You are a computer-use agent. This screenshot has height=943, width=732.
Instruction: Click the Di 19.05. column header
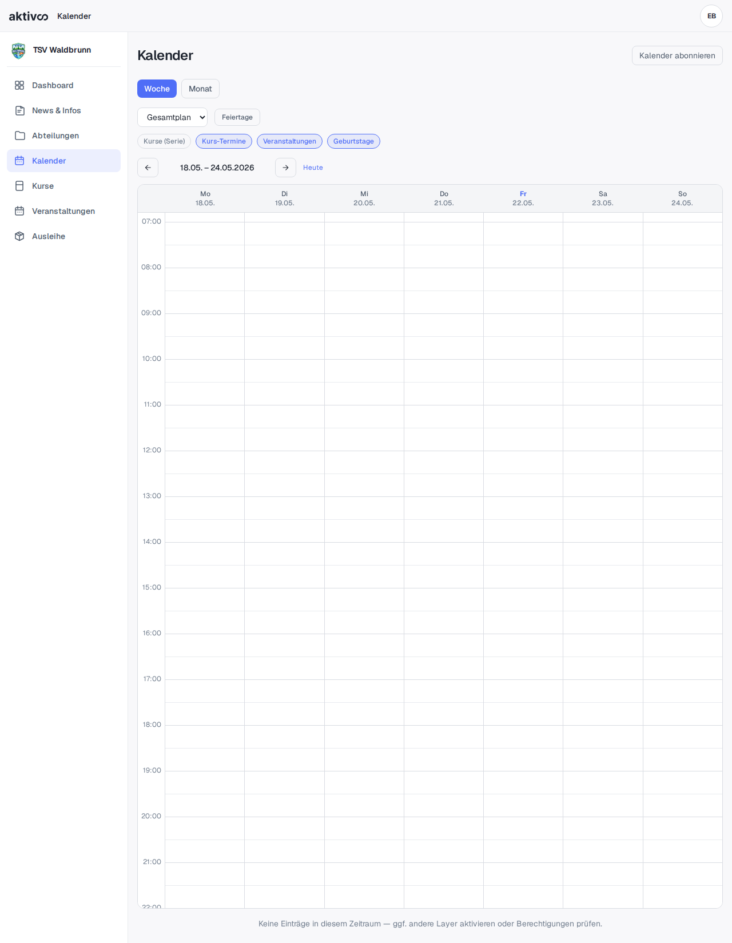click(284, 198)
